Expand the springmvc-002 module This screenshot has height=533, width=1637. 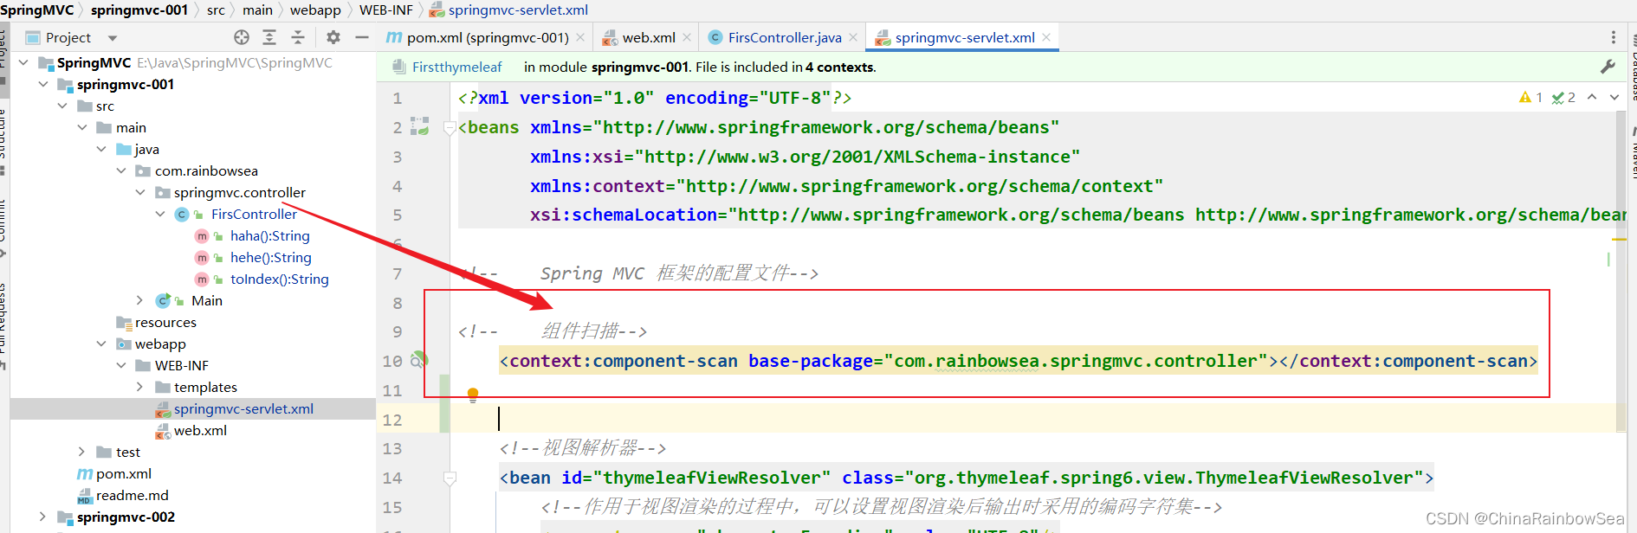43,517
